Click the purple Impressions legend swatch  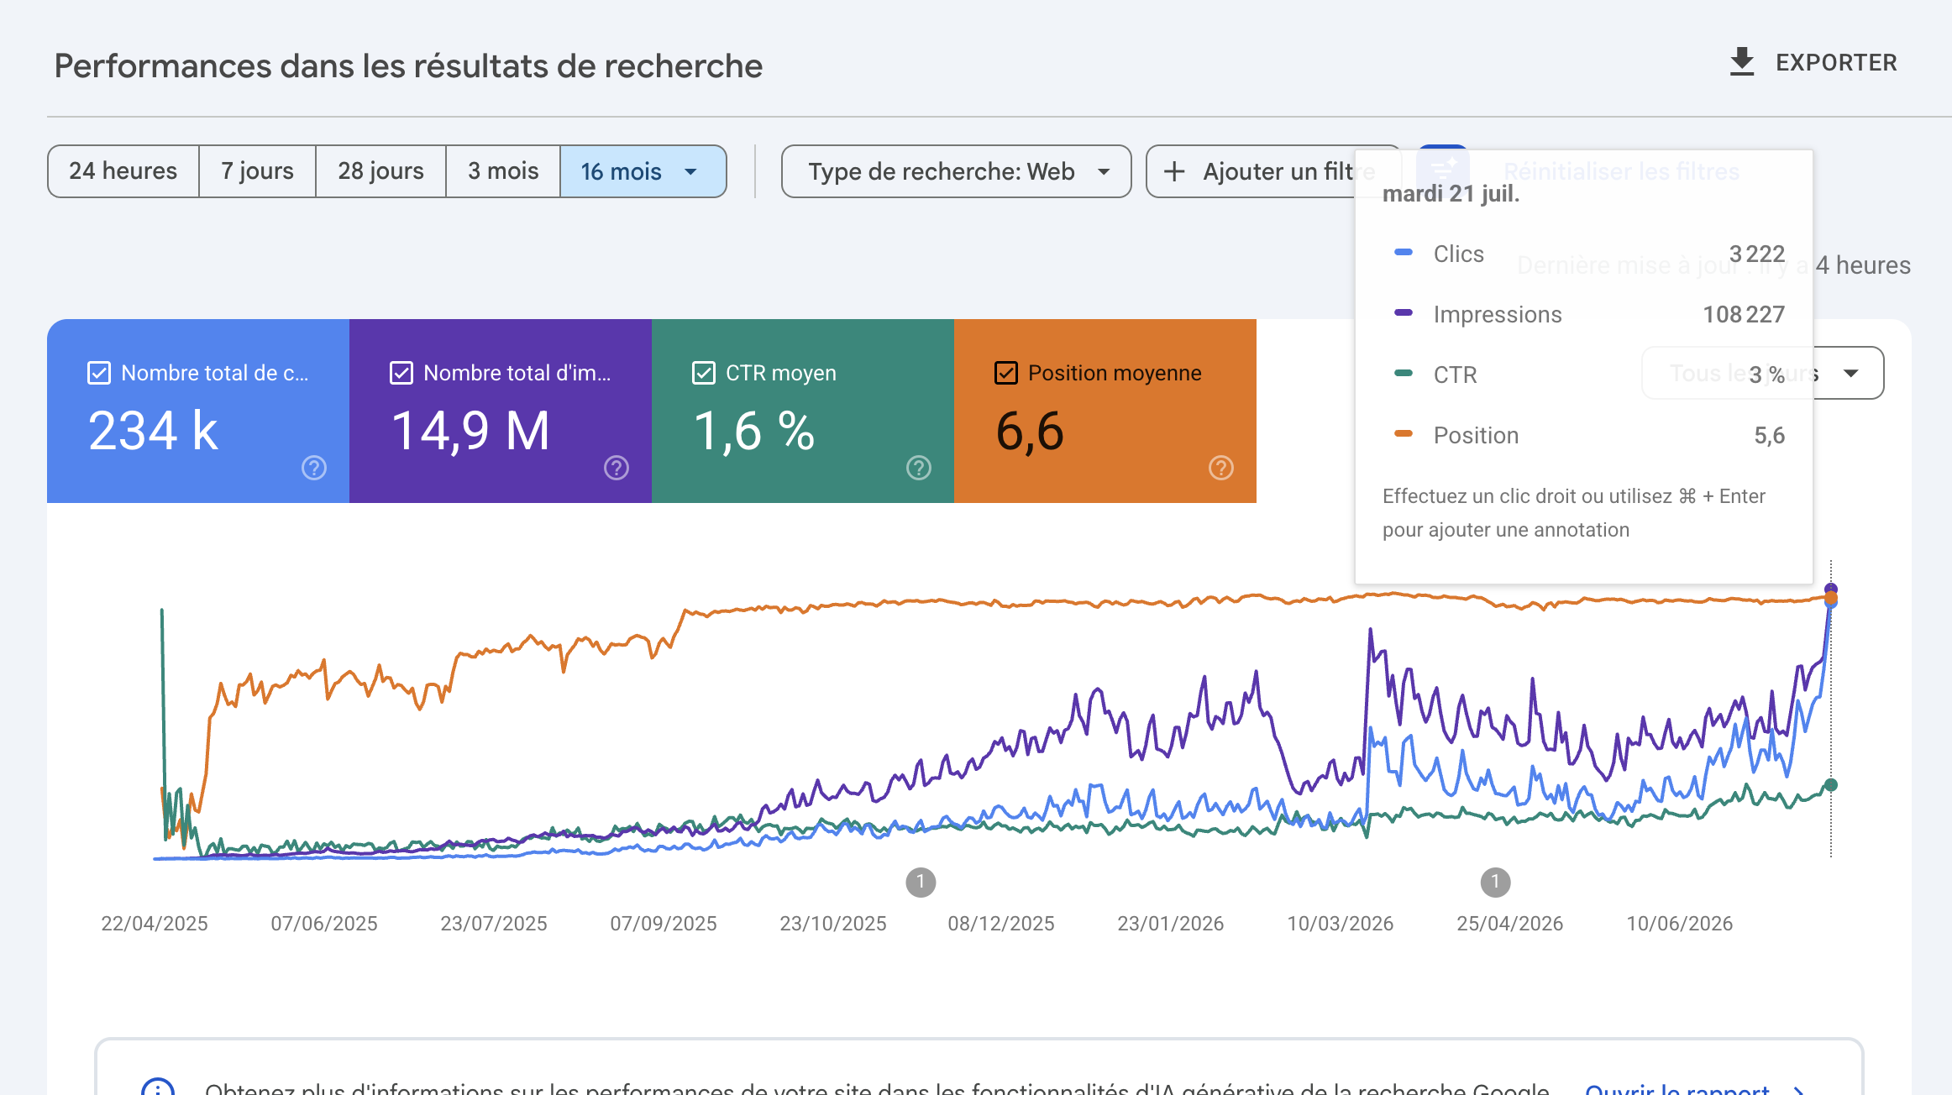point(1404,312)
